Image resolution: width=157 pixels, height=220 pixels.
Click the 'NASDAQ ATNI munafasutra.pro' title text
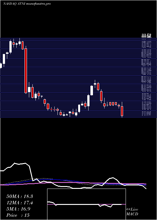coord(27,4)
